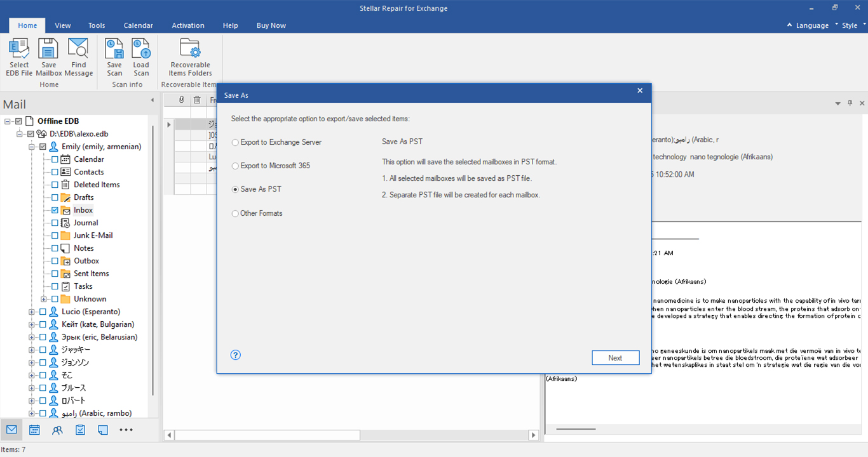Select Save As PST radio button

[x=236, y=189]
